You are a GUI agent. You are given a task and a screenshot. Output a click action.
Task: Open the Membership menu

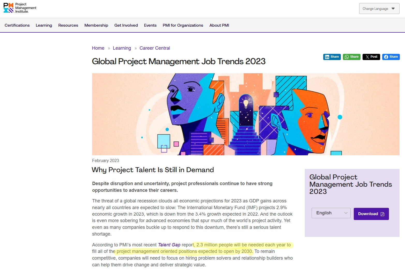tap(96, 25)
